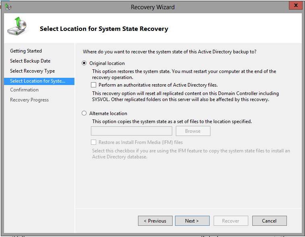Click the Recovery Wizard title bar icon
Viewport: 305px width, 237px height.
tap(8, 7)
